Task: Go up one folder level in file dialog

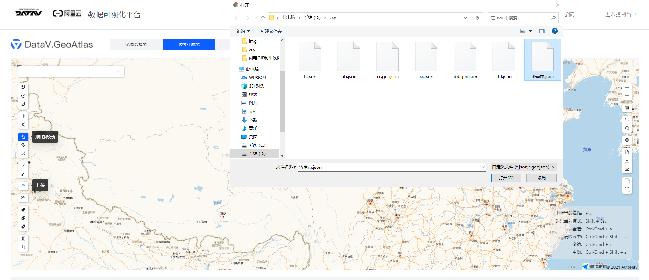Action: click(x=263, y=18)
